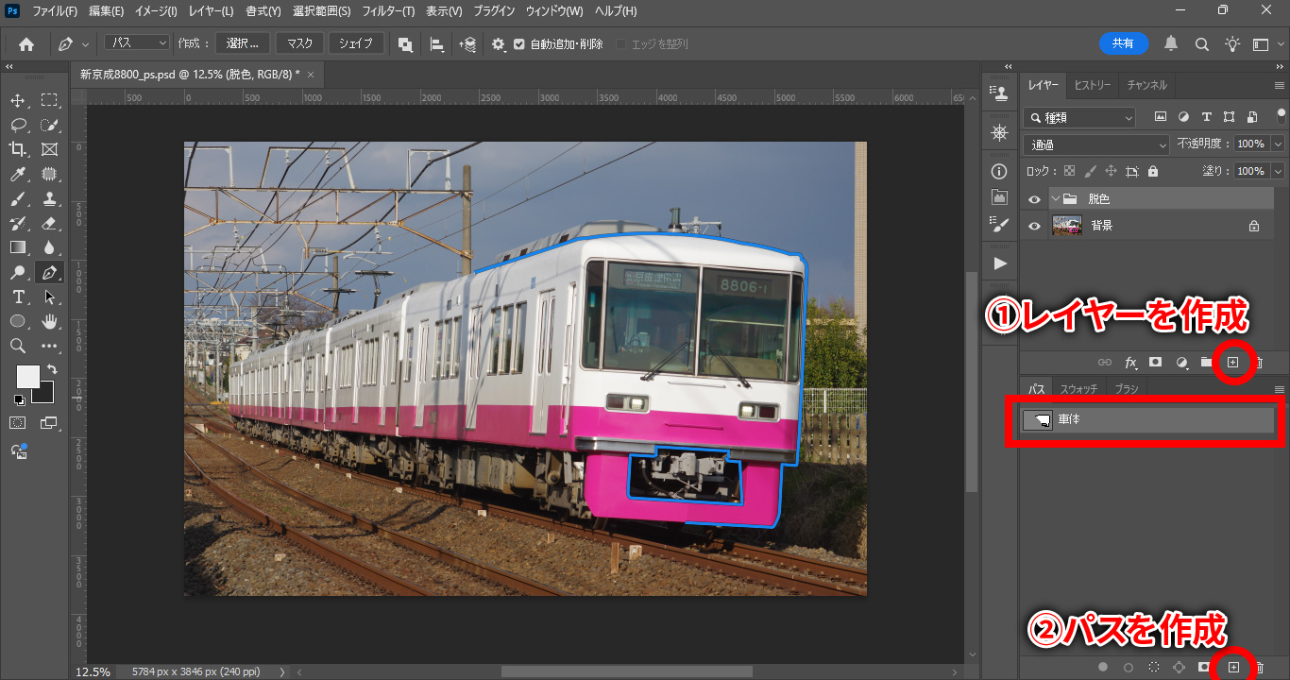Uncheck the 自動追加・削除 checkbox
This screenshot has height=680, width=1290.
click(518, 44)
